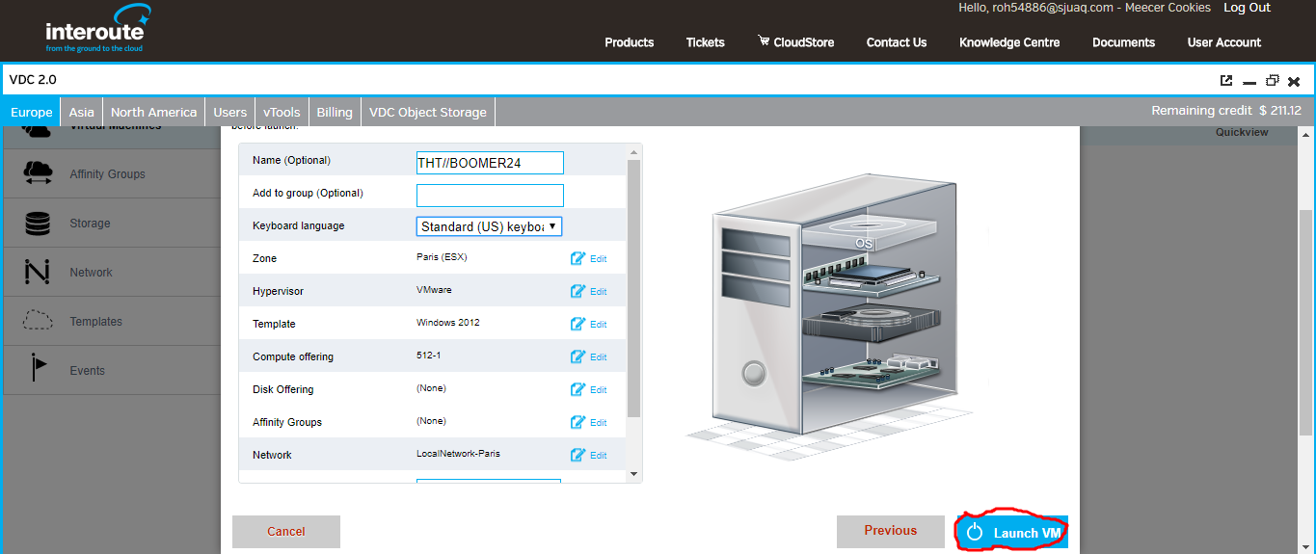
Task: Click the Storage database sidebar icon
Action: pyautogui.click(x=38, y=224)
